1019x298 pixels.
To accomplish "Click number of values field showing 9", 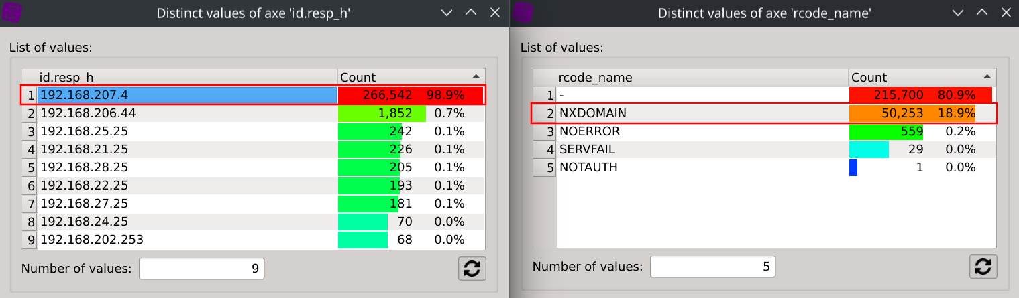I will pos(201,269).
